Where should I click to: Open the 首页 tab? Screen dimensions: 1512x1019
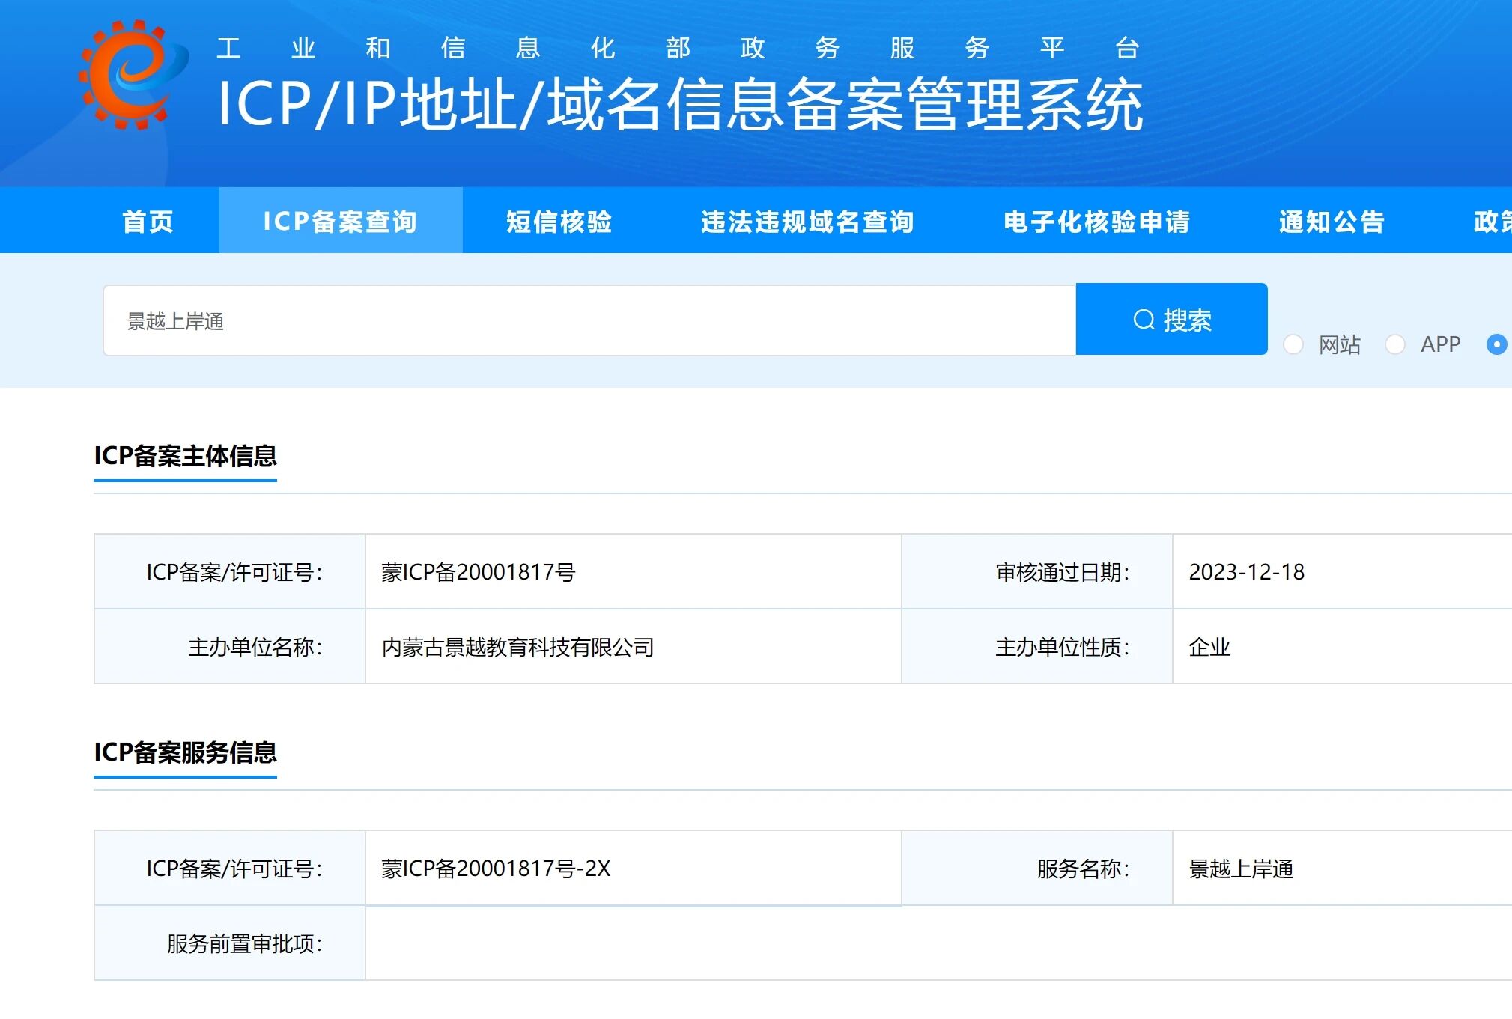[x=148, y=221]
